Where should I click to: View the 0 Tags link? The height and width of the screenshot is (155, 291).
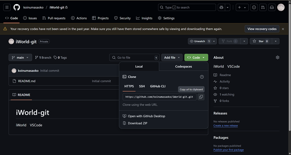point(60,57)
